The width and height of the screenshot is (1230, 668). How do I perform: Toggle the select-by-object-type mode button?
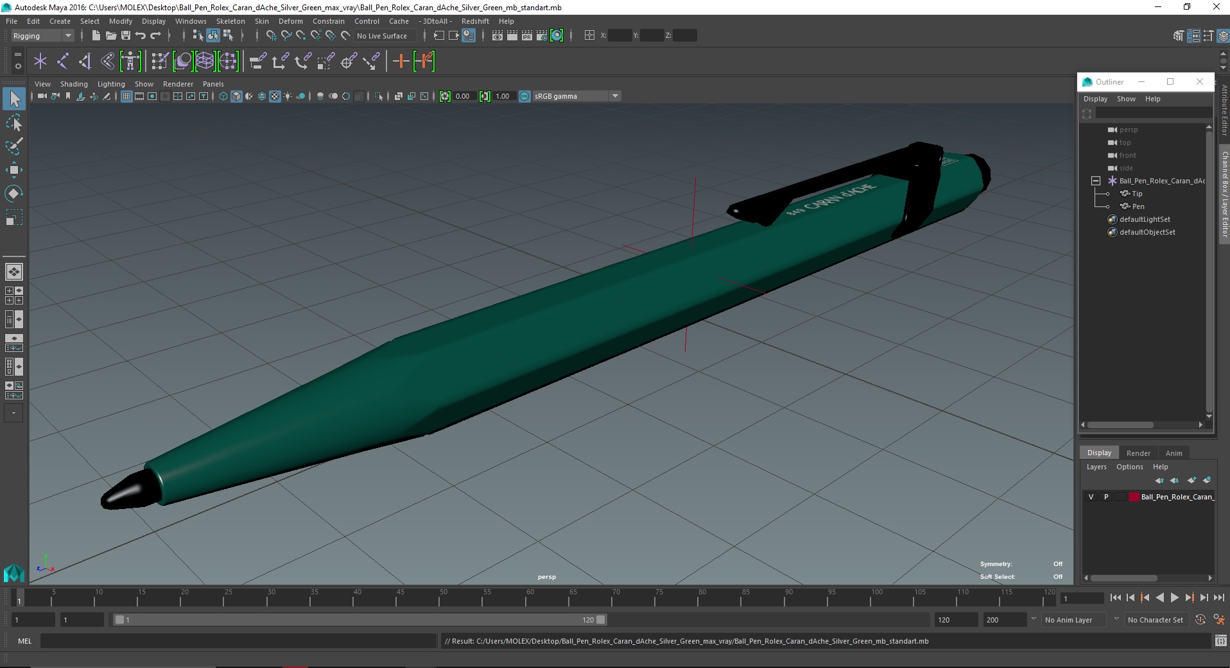pyautogui.click(x=213, y=36)
